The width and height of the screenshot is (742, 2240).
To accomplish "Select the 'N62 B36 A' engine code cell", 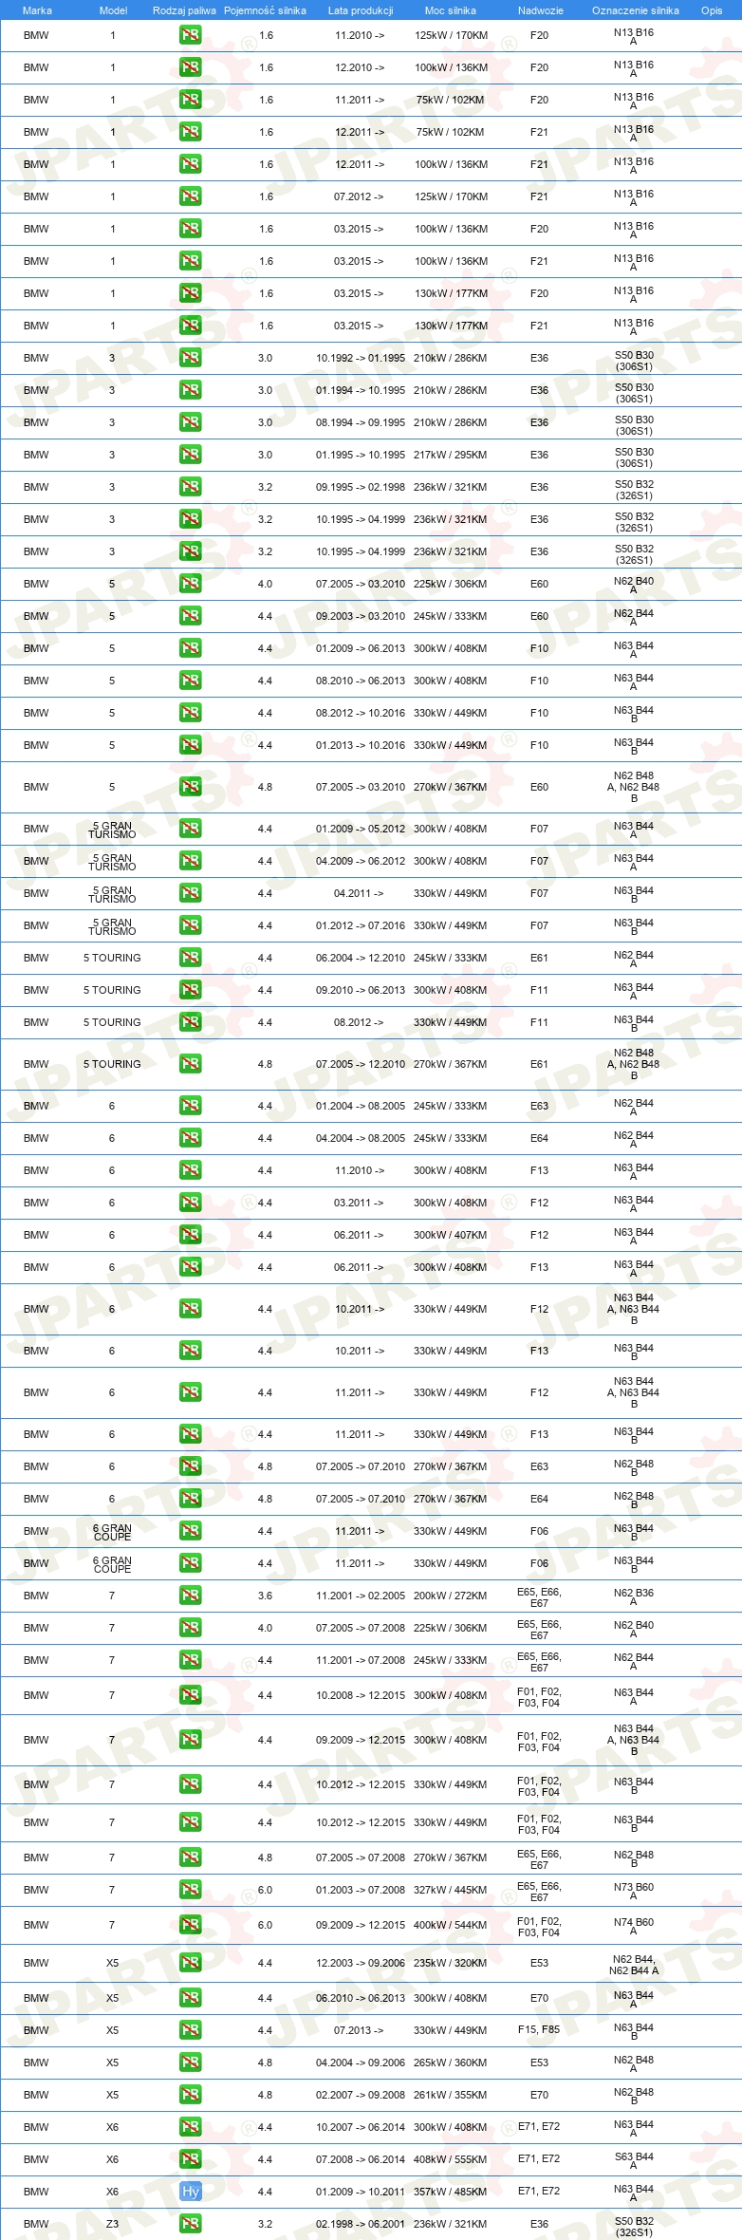I will pos(634,1596).
